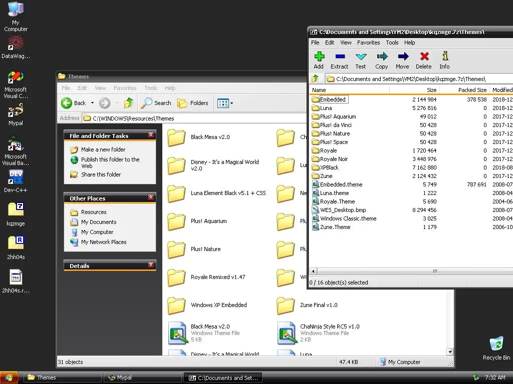Select the Microsoft Visual C++ desktop shortcut
Screen dimensions: 513x384
16,85
